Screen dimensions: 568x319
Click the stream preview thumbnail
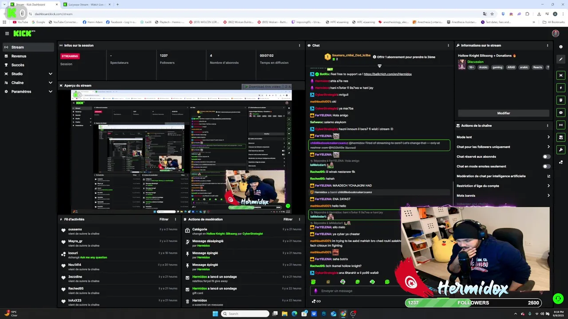[181, 152]
